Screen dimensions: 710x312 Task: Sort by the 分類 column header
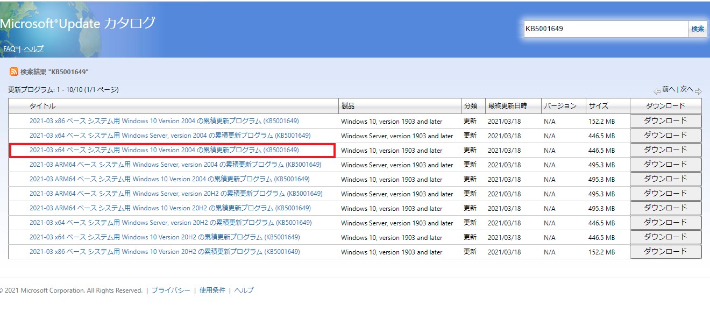coord(470,106)
